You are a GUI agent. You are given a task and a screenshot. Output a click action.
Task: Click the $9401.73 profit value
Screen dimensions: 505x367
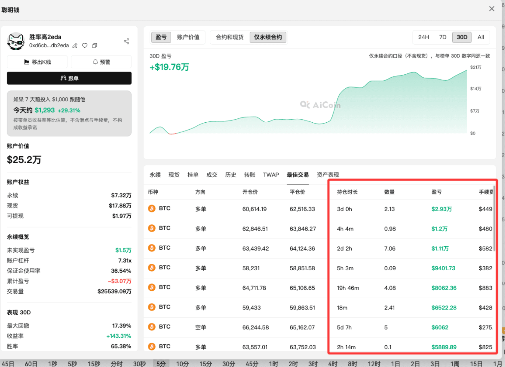click(x=443, y=268)
